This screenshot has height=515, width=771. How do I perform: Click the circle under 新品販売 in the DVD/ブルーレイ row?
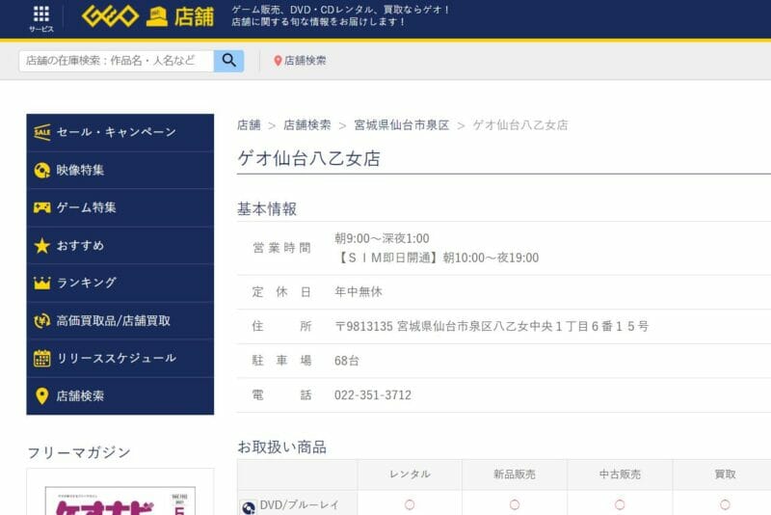(515, 504)
